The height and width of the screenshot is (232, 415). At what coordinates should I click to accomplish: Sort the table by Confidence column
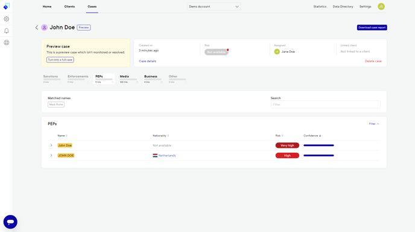pyautogui.click(x=312, y=135)
